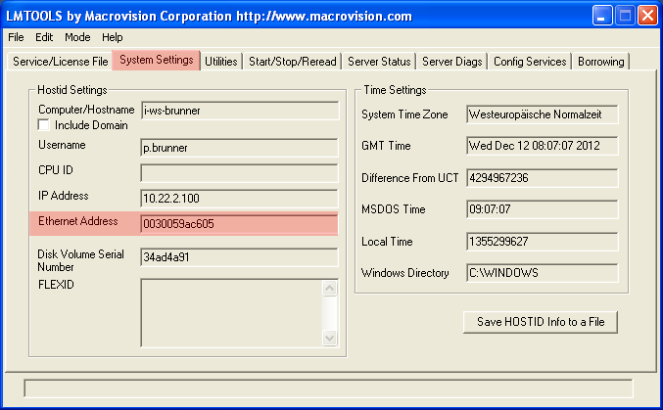Click the Local Time field
This screenshot has width=663, height=410.
[543, 242]
